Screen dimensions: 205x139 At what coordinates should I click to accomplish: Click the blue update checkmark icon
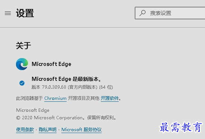22,83
